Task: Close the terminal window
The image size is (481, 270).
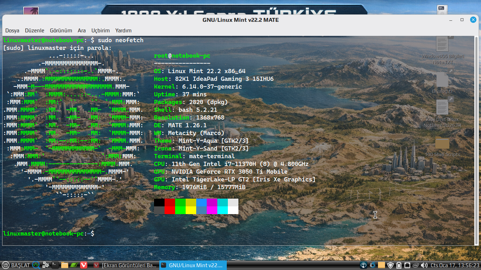Action: 473,20
